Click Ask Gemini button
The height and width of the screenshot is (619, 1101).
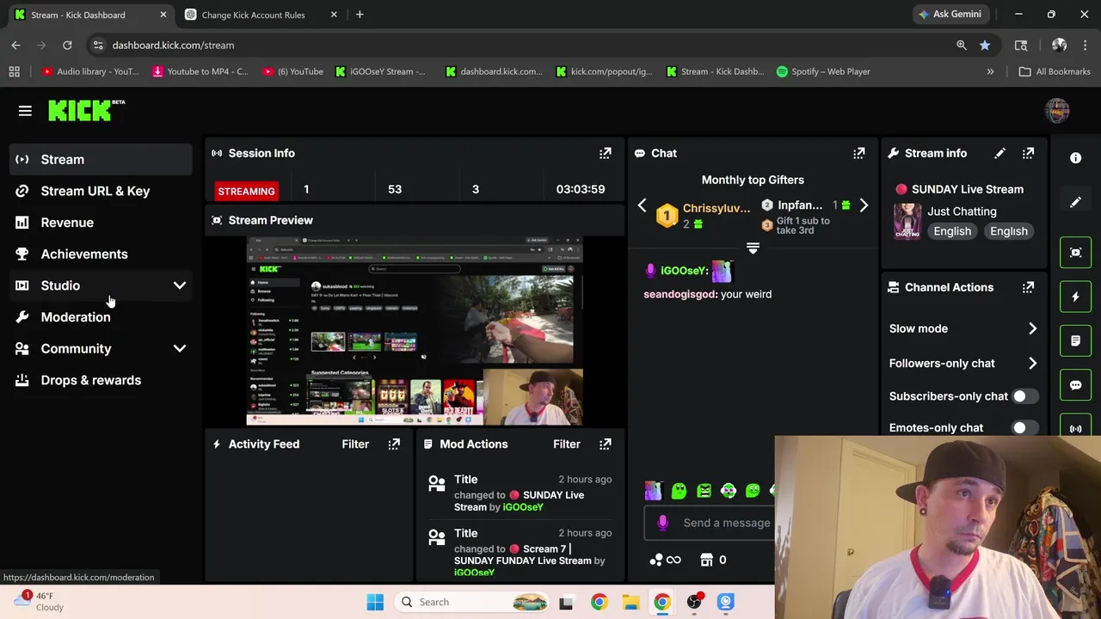pos(950,14)
